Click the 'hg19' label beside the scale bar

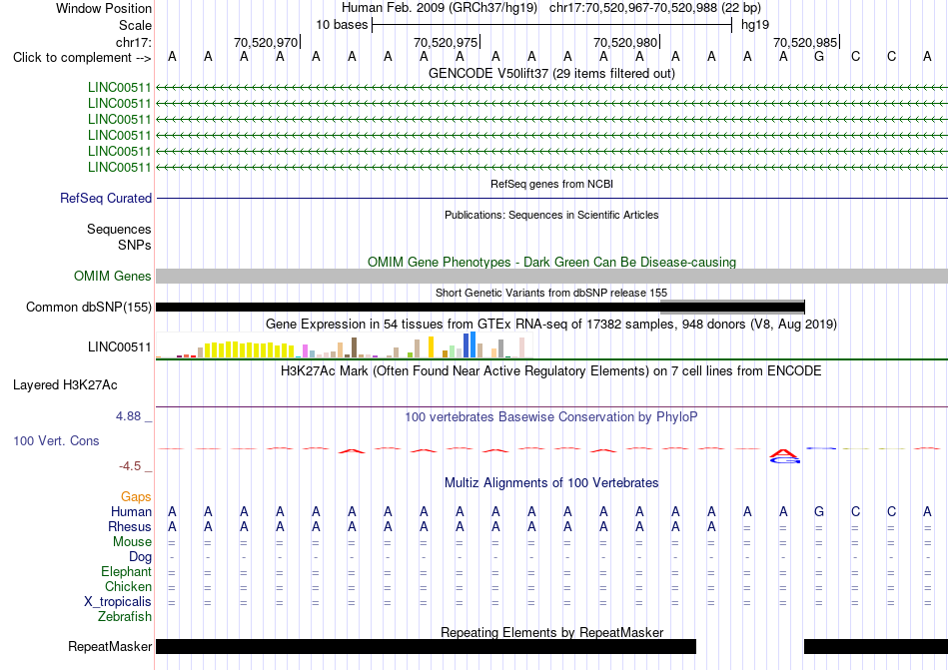point(755,25)
